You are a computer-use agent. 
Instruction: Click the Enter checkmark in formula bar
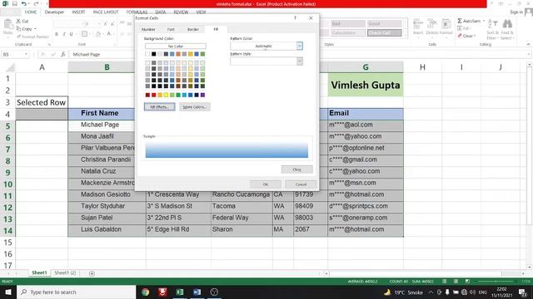(x=53, y=54)
